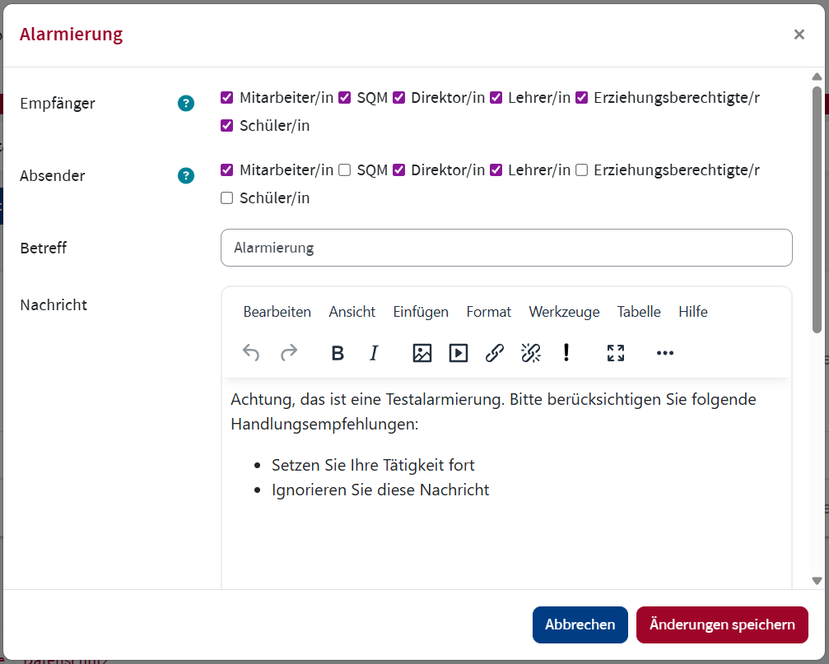Open help icon next to Empfänger
The image size is (829, 664).
click(x=186, y=104)
